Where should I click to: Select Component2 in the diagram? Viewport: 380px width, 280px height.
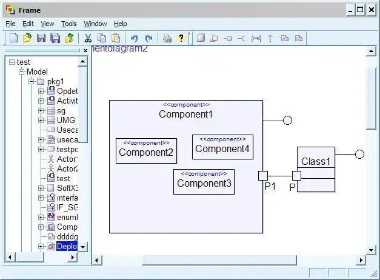tap(147, 151)
